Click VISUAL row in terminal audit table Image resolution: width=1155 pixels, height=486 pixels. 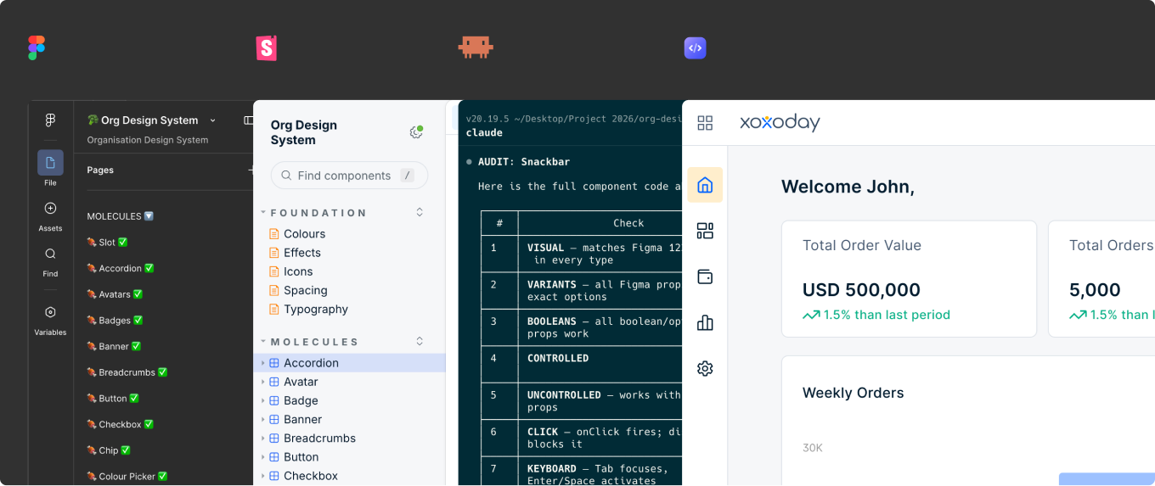coord(582,254)
